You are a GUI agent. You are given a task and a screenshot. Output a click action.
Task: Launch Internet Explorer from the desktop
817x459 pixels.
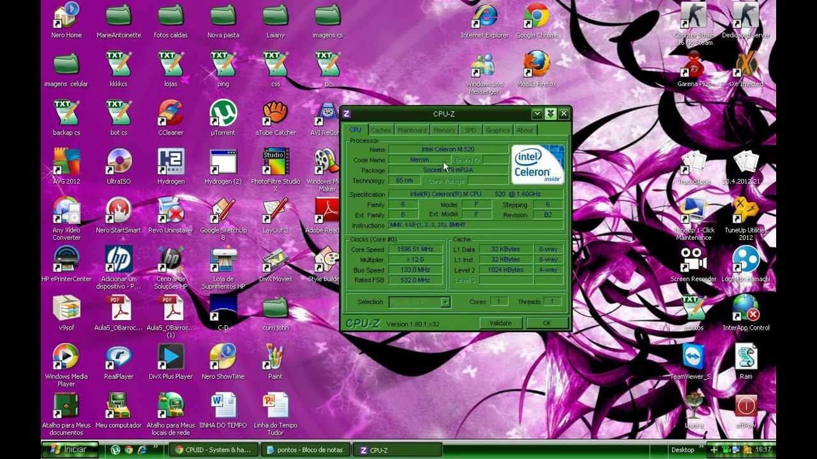485,21
